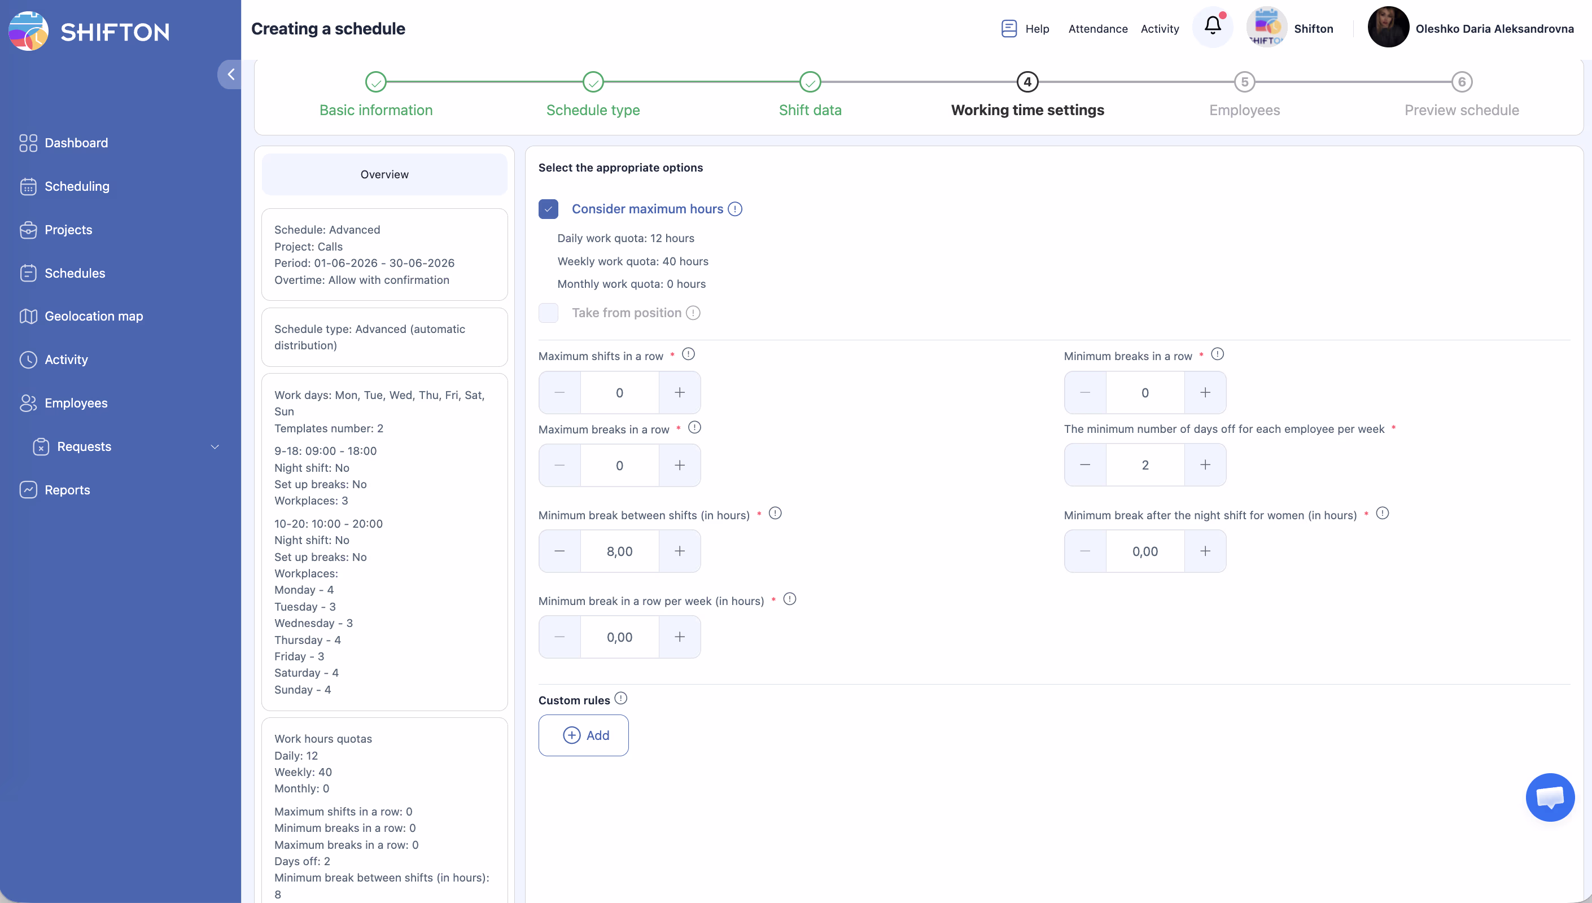Check the Take from position checkbox

548,313
